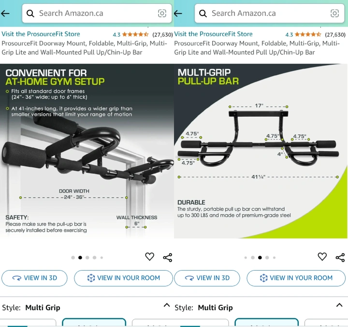This screenshot has height=327, width=348.
Task: Tap the back arrow in right screenshot
Action: (x=178, y=14)
